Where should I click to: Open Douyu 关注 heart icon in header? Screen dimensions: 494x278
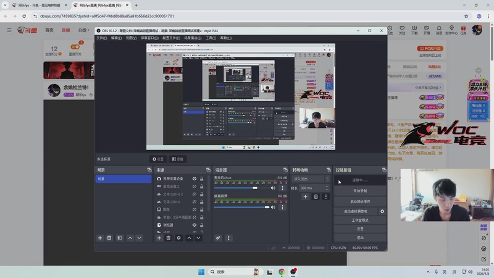pos(402,30)
